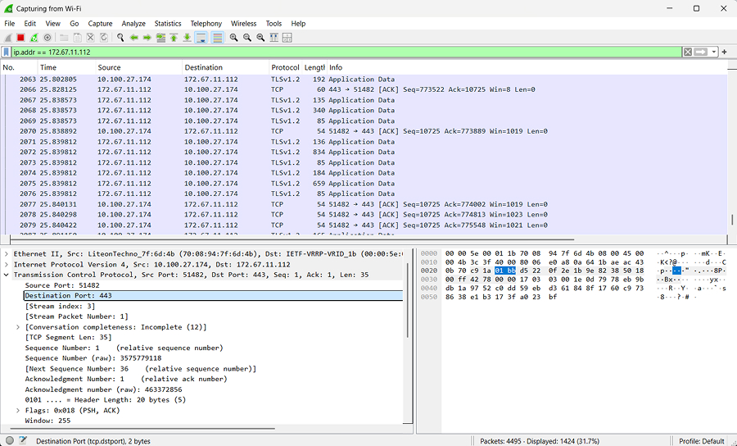Reset text to normal size

pos(260,38)
